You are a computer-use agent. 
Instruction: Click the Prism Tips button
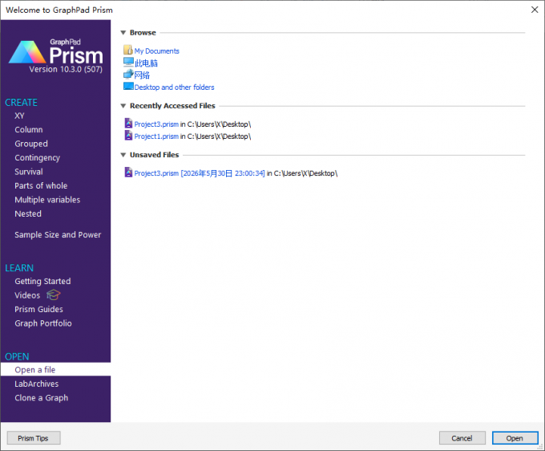click(34, 438)
